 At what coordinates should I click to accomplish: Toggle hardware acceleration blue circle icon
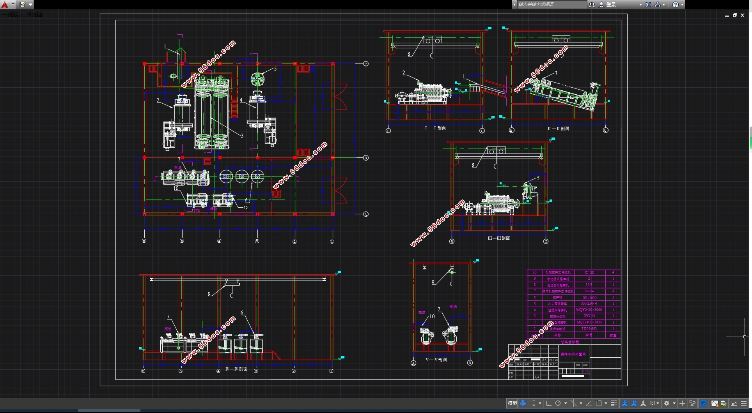coord(703,403)
